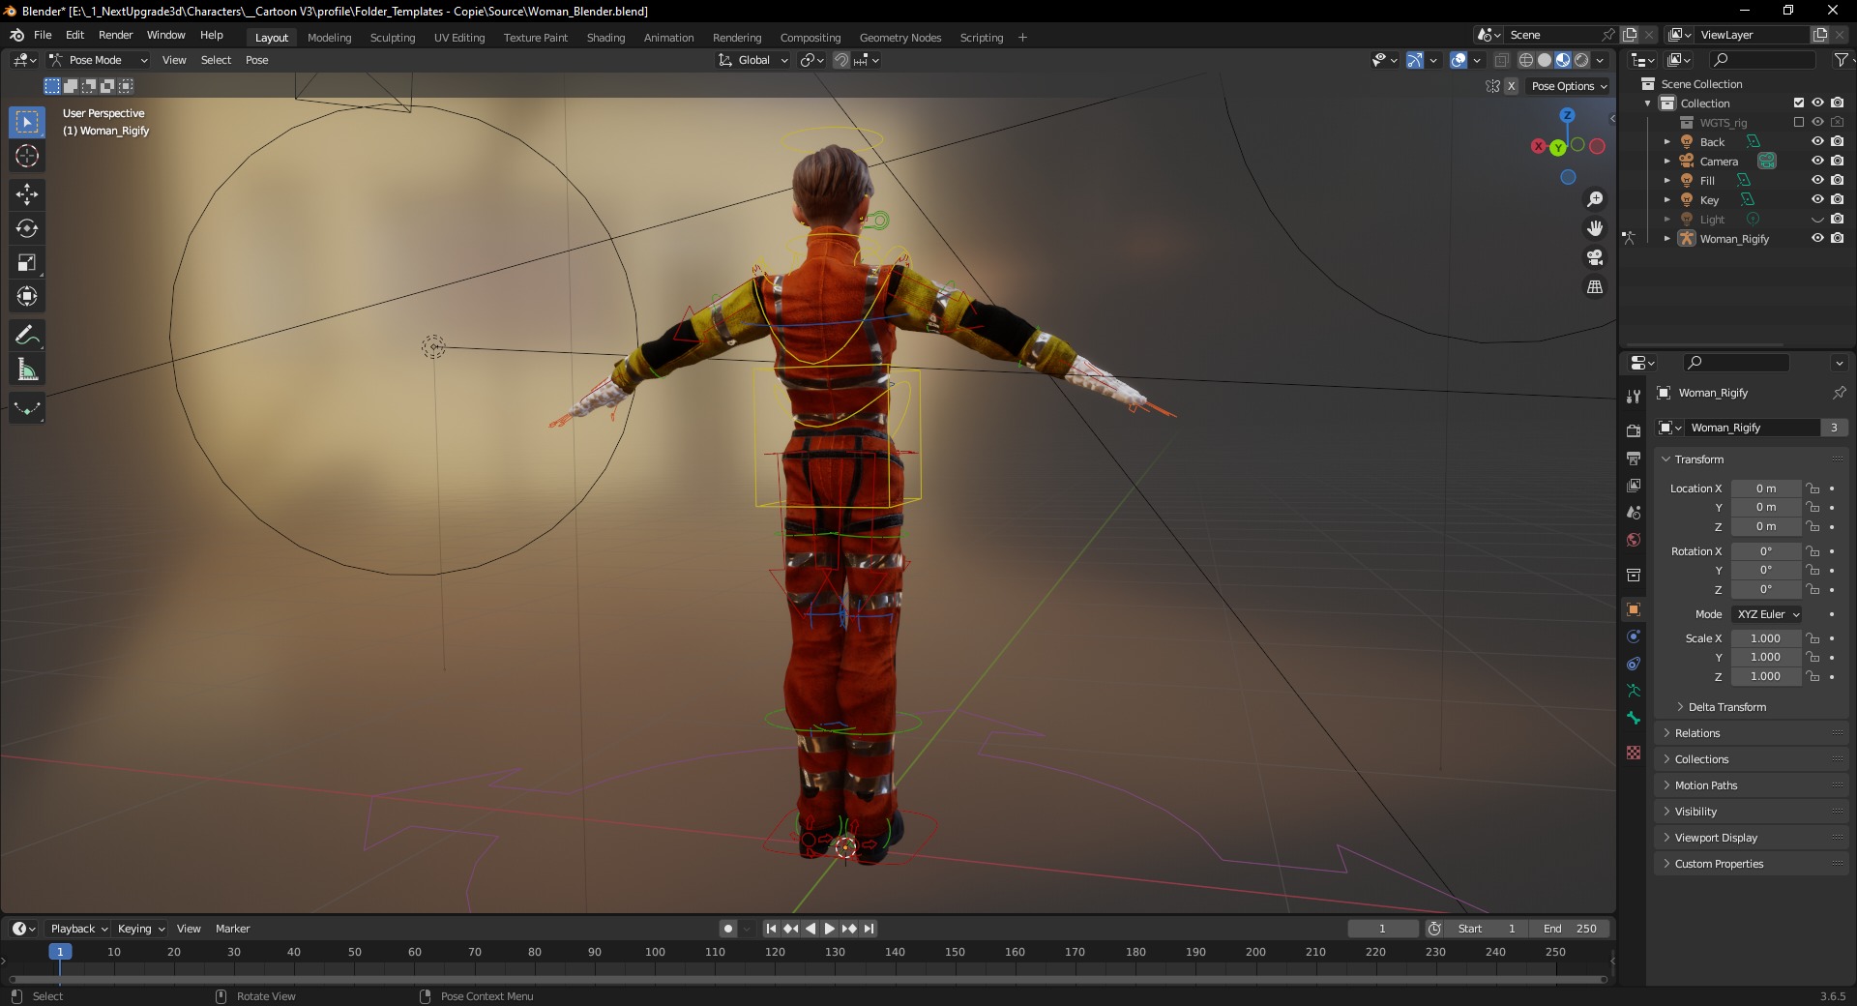
Task: Open the Keying menu in timeline
Action: [x=140, y=929]
